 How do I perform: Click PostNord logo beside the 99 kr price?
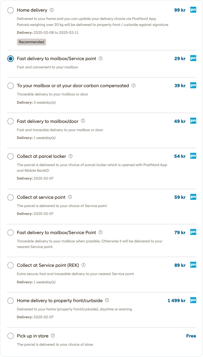point(193,10)
